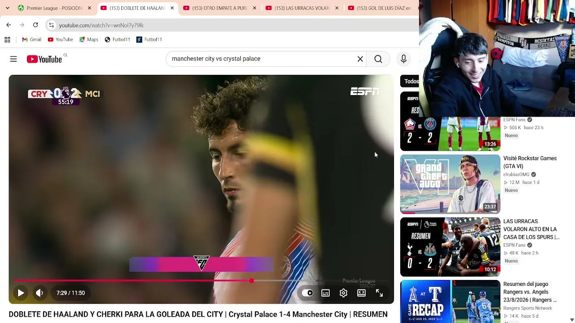Turn on subtitles in the player

(x=326, y=293)
